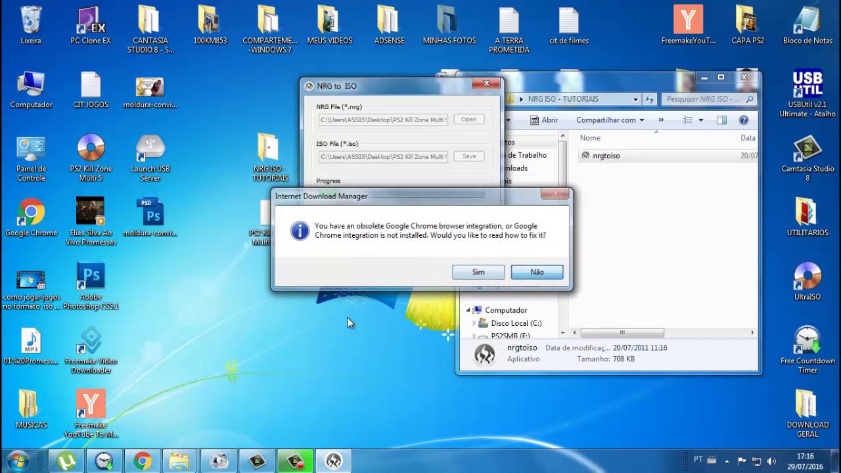This screenshot has width=841, height=473.
Task: Select Google Chrome desktop shortcut
Action: pyautogui.click(x=31, y=217)
